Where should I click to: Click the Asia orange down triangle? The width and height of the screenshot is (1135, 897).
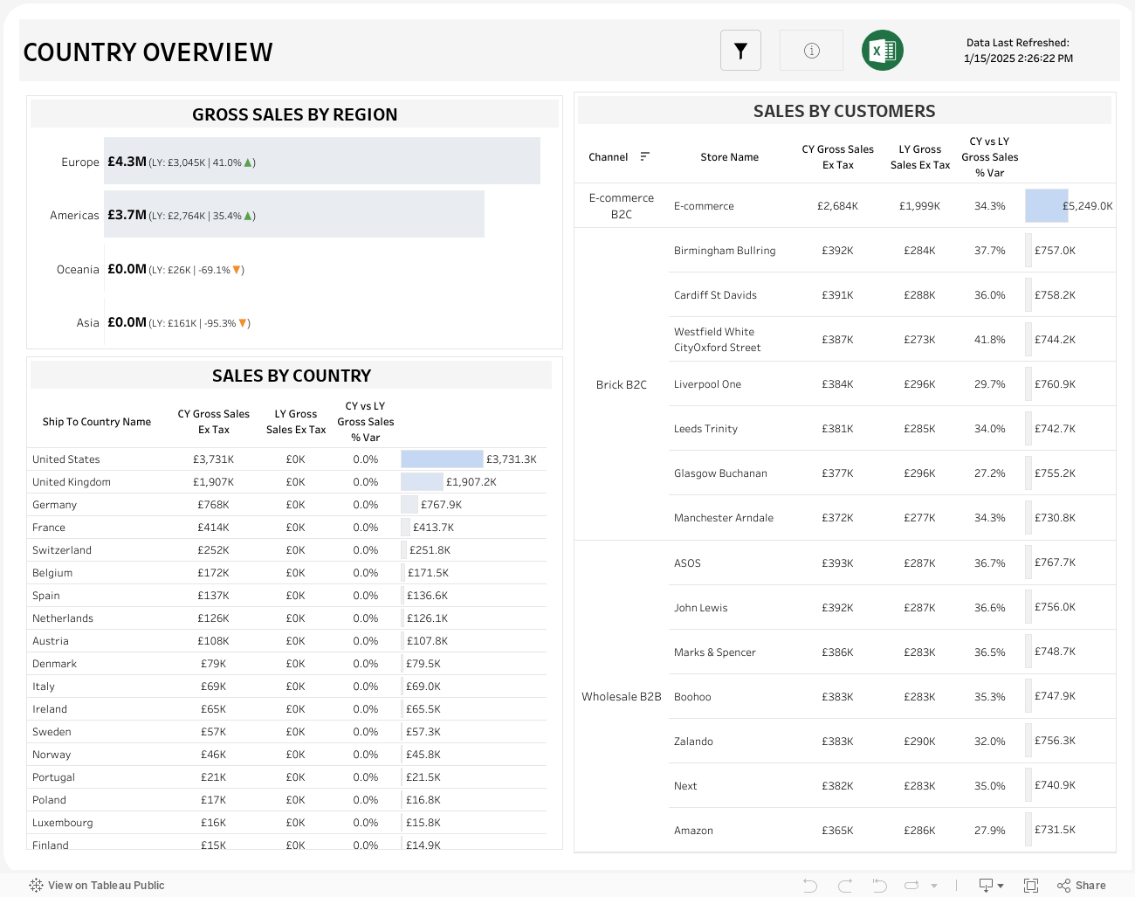pyautogui.click(x=243, y=323)
